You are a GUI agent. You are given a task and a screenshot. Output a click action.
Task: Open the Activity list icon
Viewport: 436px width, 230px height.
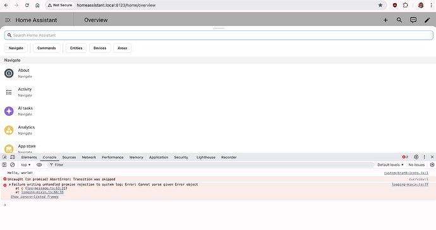point(9,92)
